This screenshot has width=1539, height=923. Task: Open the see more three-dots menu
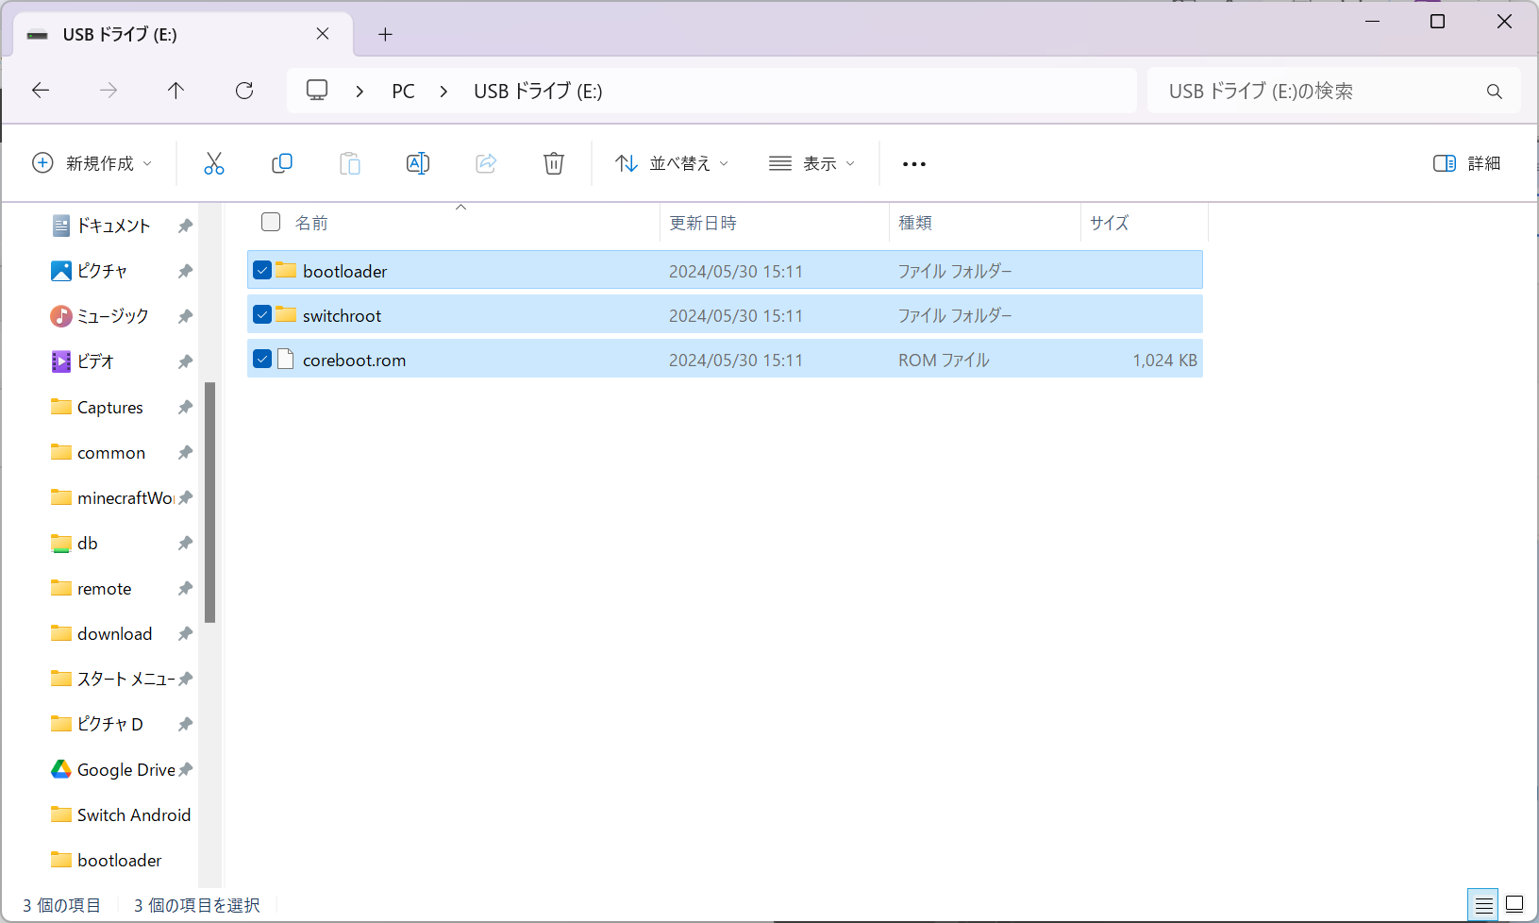pyautogui.click(x=914, y=164)
